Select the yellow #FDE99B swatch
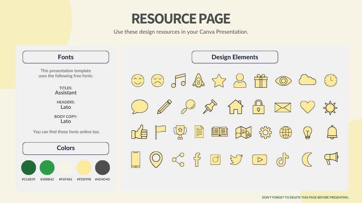The width and height of the screenshot is (362, 203). (x=84, y=168)
